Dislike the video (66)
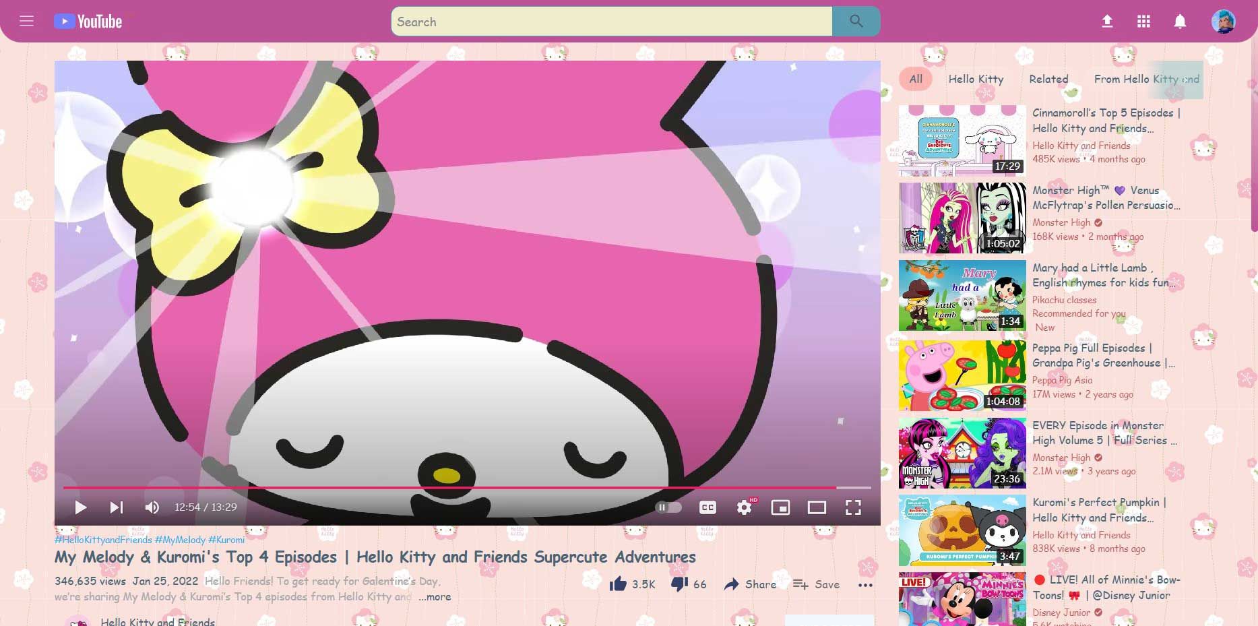Screen dimensions: 1258x626 point(689,584)
